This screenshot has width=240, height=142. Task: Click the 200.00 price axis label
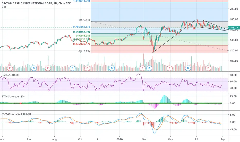click(234, 9)
